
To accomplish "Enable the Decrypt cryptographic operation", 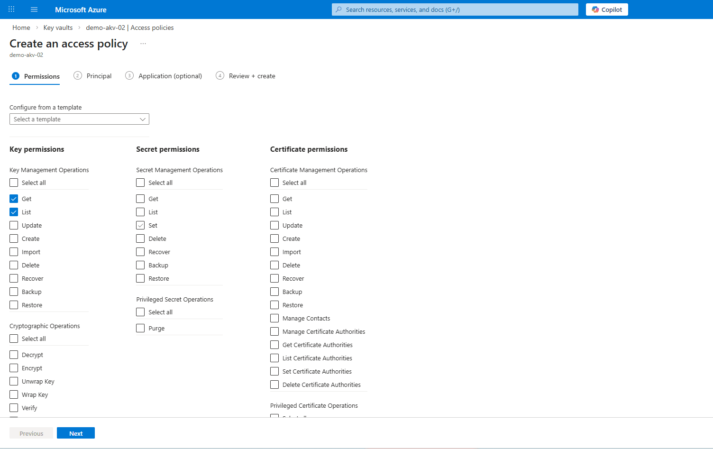I will 14,354.
